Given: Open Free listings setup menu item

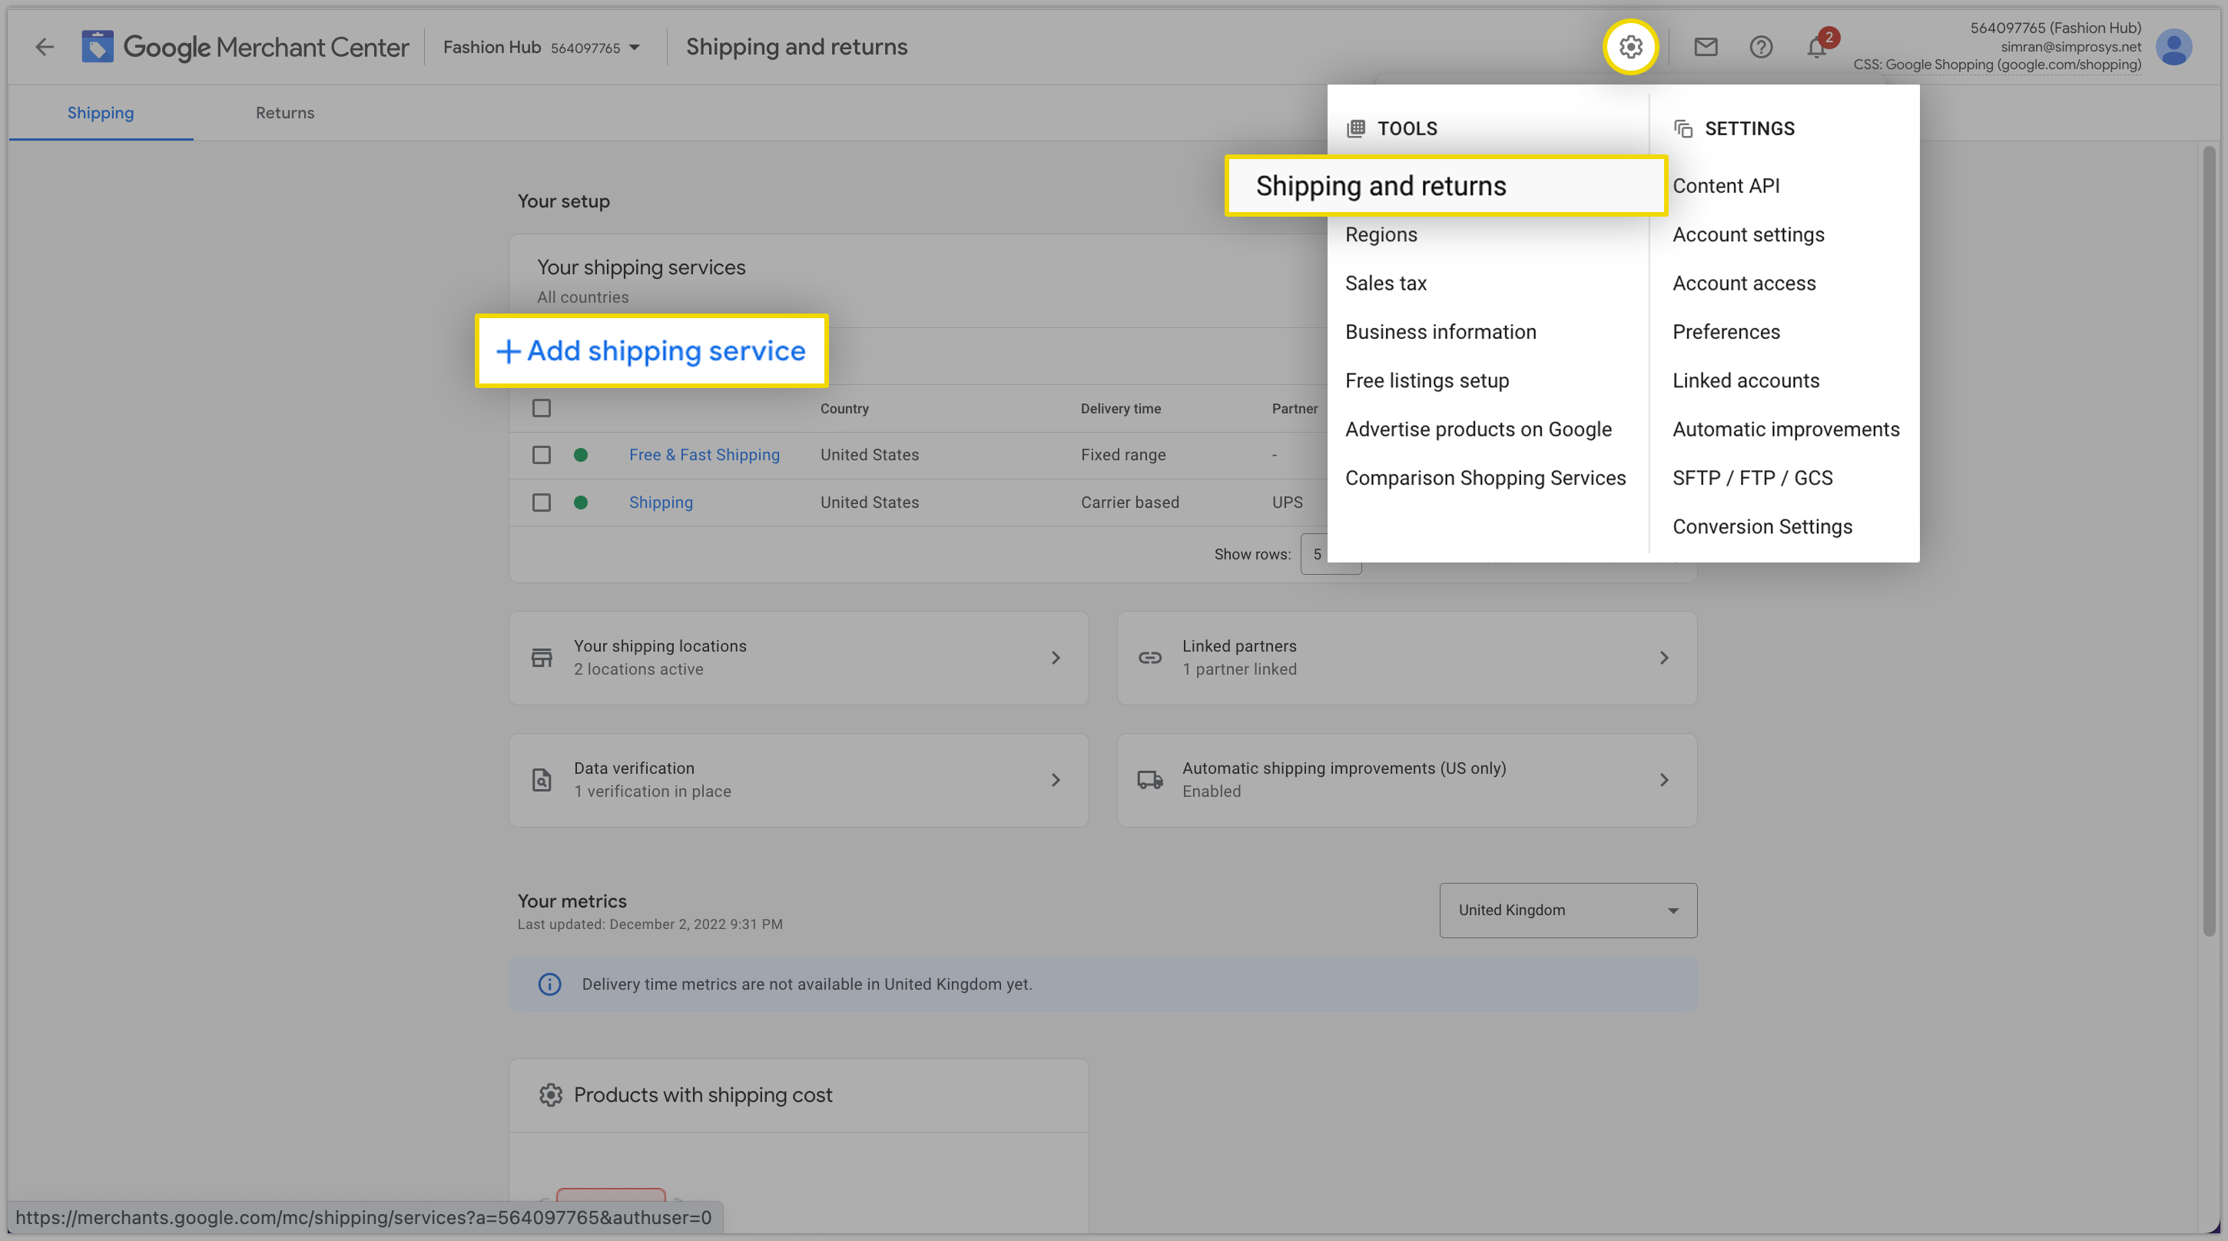Looking at the screenshot, I should click(x=1426, y=380).
